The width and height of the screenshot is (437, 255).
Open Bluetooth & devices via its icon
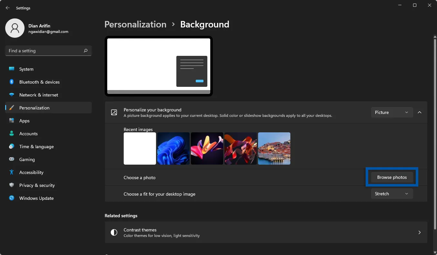12,82
